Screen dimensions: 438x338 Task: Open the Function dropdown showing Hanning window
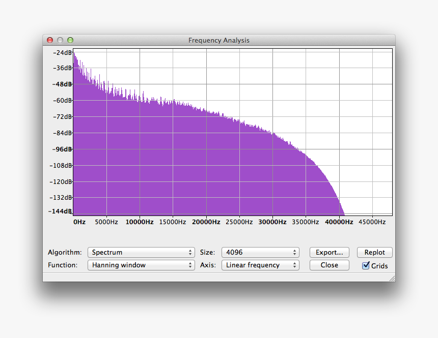tap(141, 265)
